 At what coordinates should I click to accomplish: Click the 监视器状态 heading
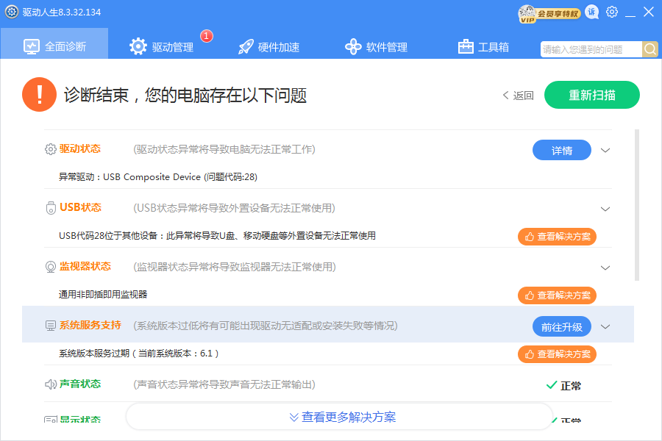(85, 266)
